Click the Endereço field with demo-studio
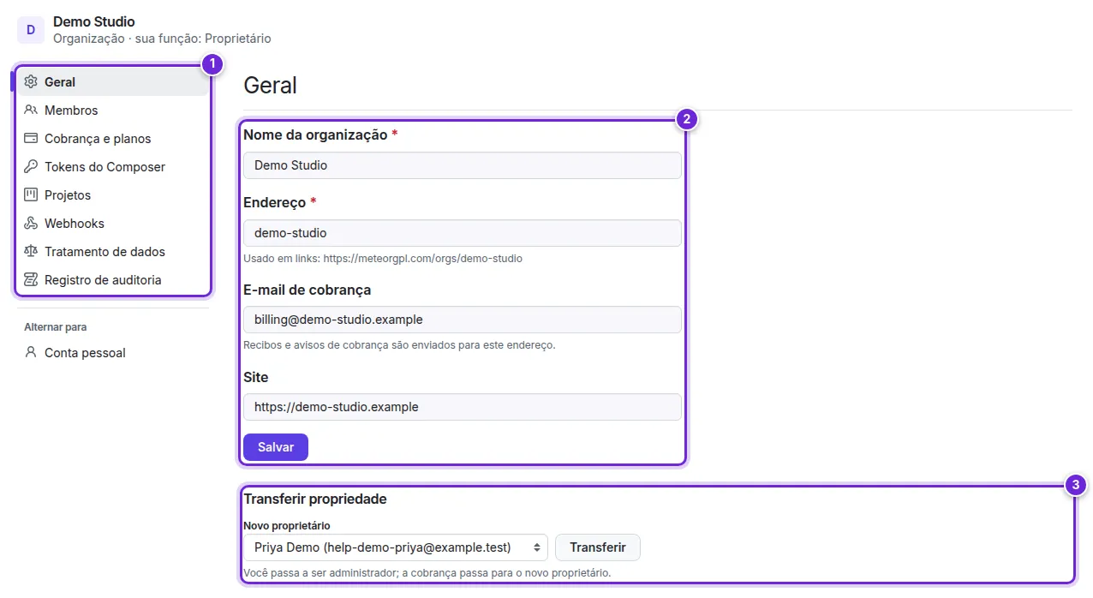The height and width of the screenshot is (598, 1093). point(463,233)
